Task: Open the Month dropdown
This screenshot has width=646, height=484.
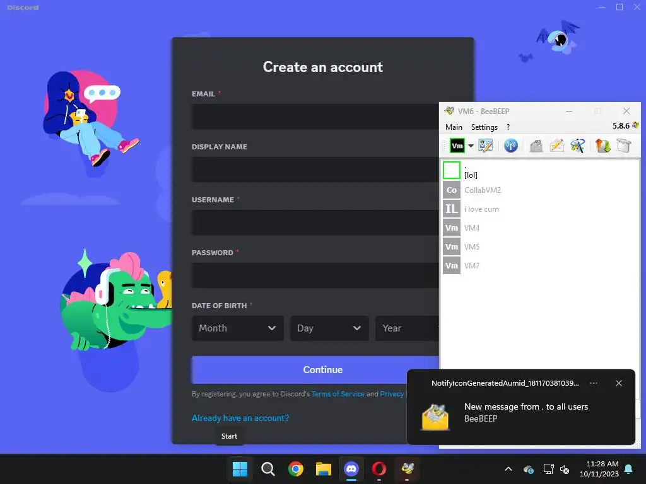Action: [x=238, y=328]
